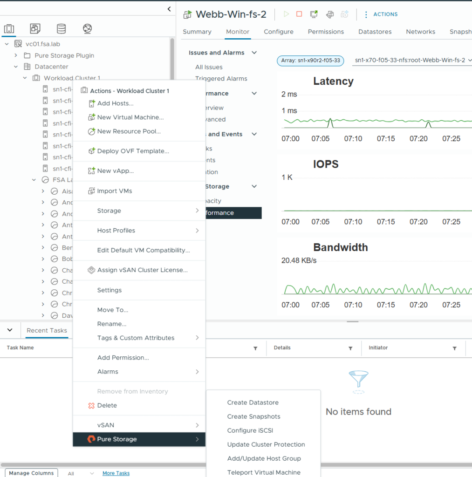Collapse the FSA resource pool node

point(34,180)
